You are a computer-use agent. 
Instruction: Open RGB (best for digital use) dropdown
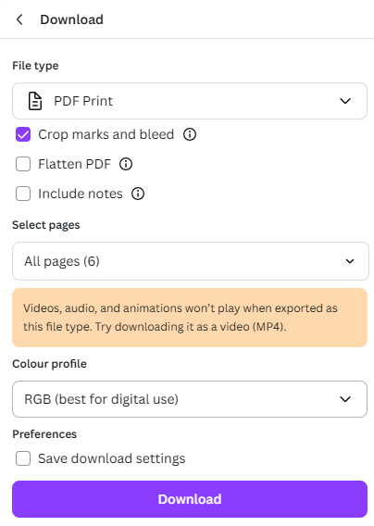tap(190, 399)
